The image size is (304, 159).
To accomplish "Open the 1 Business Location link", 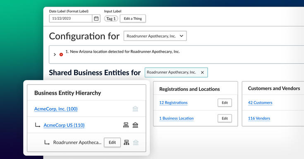I will (x=177, y=119).
